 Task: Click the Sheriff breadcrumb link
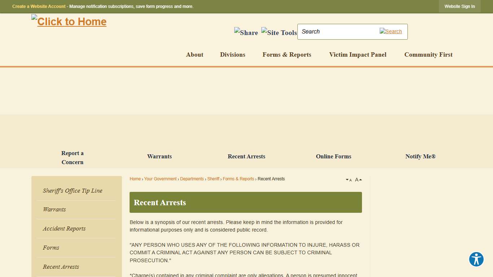click(213, 179)
